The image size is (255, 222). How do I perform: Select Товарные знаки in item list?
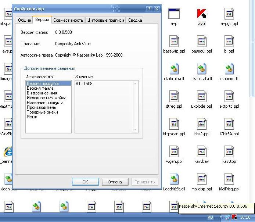pos(48,112)
